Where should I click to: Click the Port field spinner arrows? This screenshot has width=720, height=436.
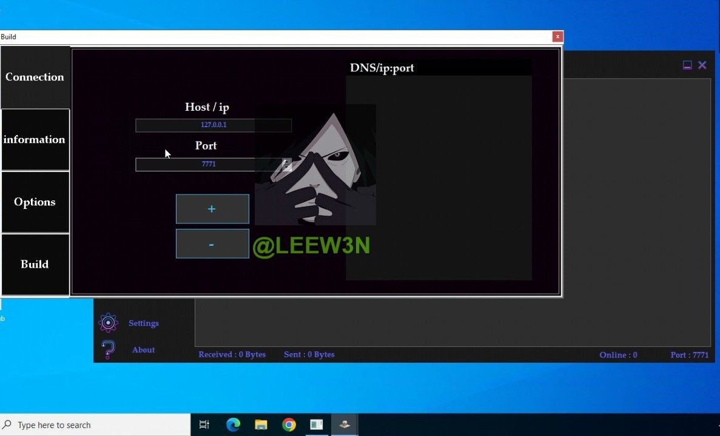[x=286, y=164]
